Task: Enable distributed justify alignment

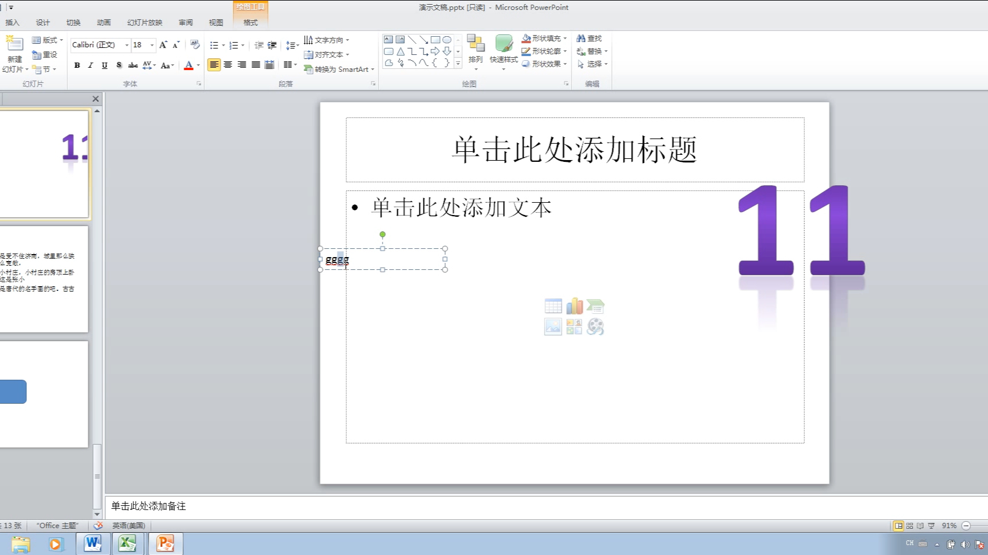Action: tap(269, 65)
